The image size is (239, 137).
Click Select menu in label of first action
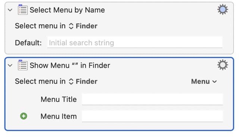point(40,26)
